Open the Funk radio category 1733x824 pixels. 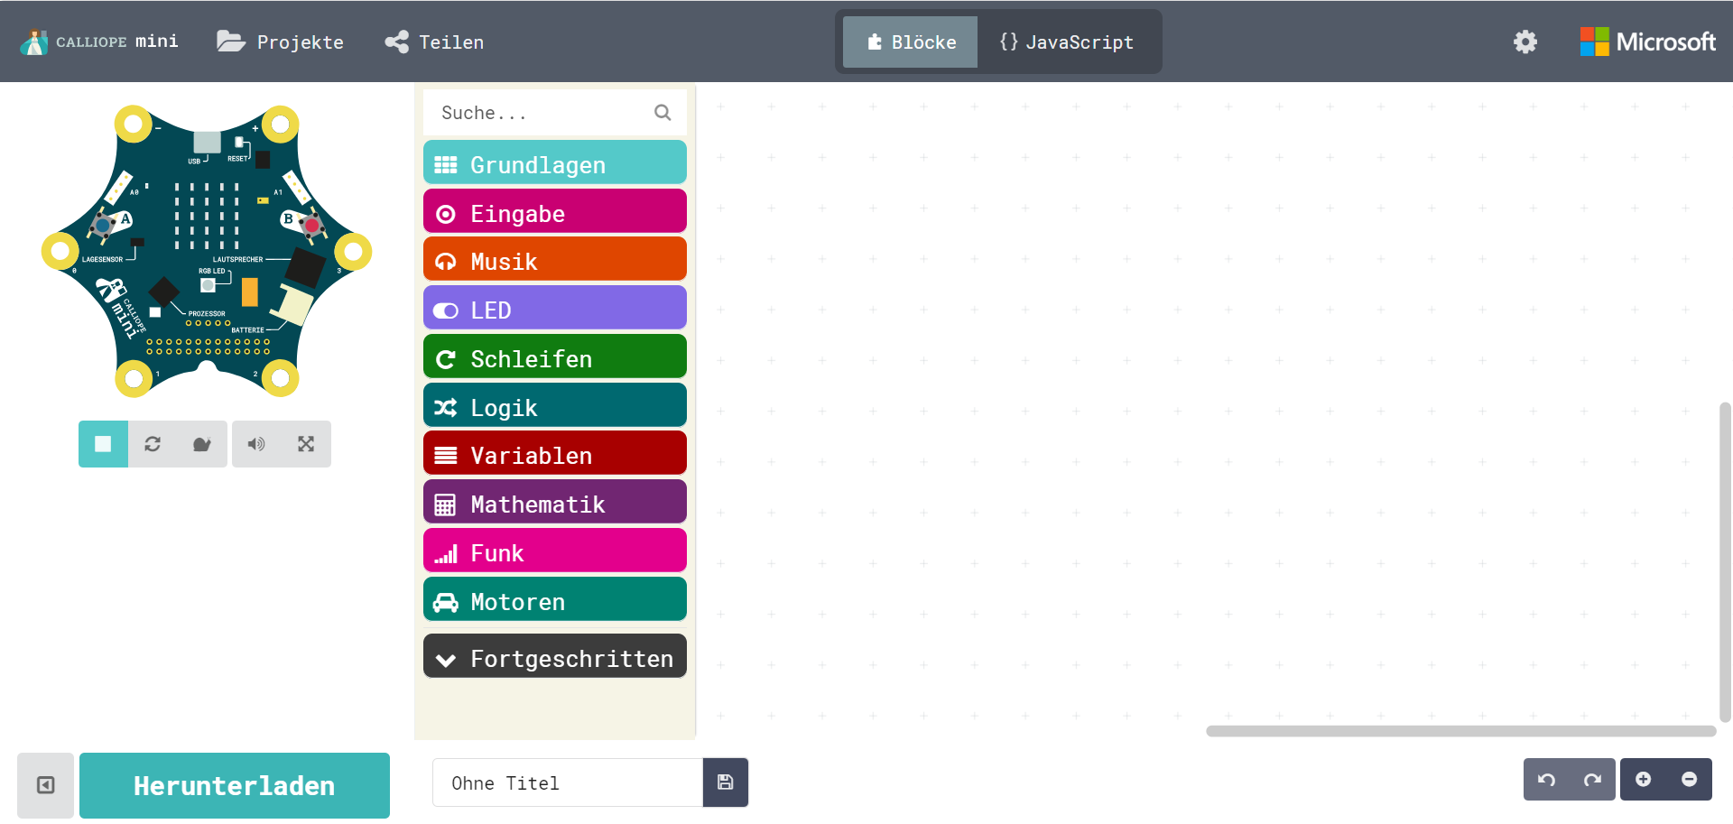tap(554, 551)
